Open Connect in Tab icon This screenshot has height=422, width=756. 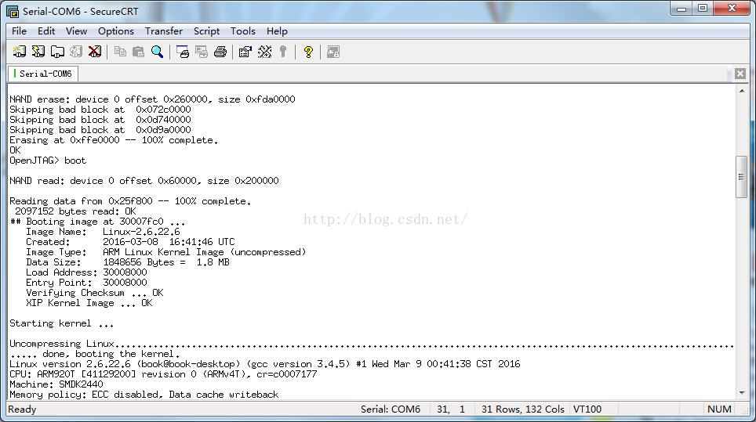coord(57,52)
